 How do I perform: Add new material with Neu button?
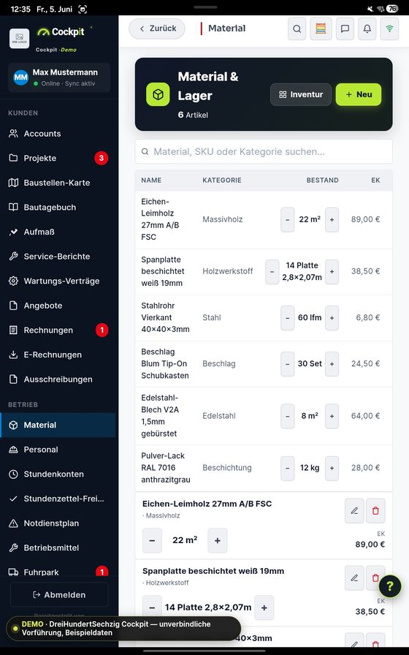359,94
